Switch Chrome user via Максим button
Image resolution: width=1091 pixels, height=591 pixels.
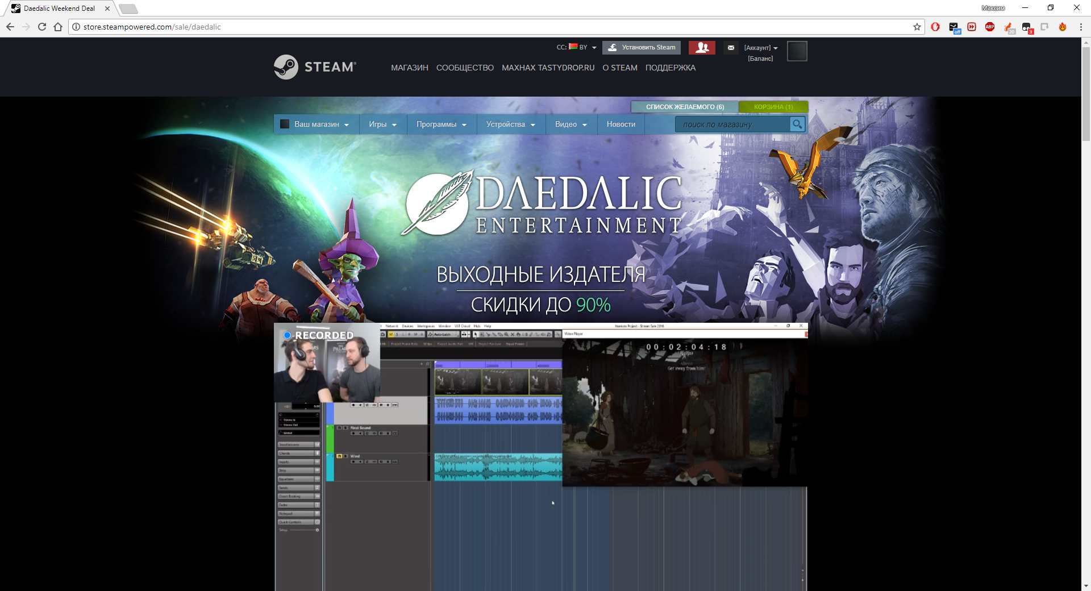click(993, 8)
